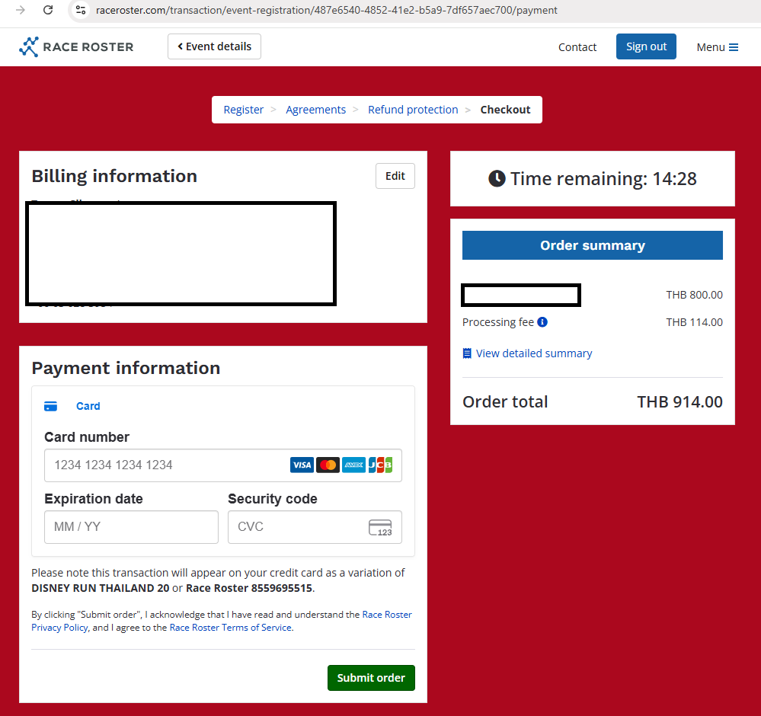Focus the Security code CVC field
Screen dimensions: 761x716
coord(315,526)
